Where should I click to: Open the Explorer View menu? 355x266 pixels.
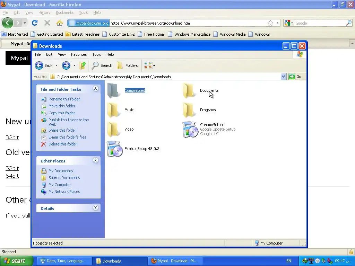(x=62, y=54)
